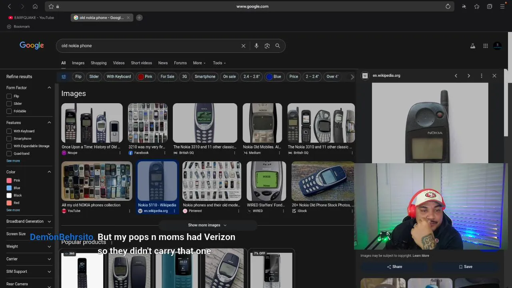Open options for Nokia 5110 Wikipedia result

[174, 211]
